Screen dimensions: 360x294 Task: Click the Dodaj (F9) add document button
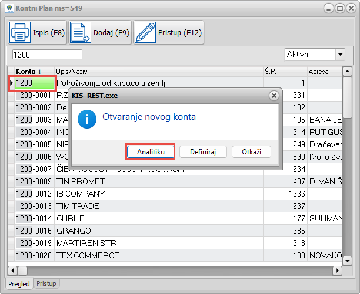pyautogui.click(x=100, y=33)
